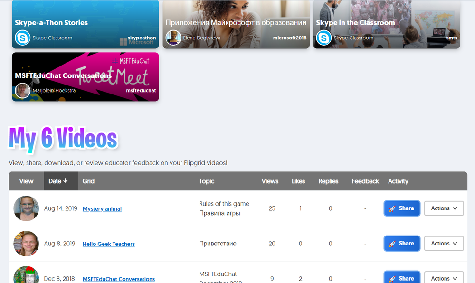Share the Hello Geek Teachers video

coord(402,243)
